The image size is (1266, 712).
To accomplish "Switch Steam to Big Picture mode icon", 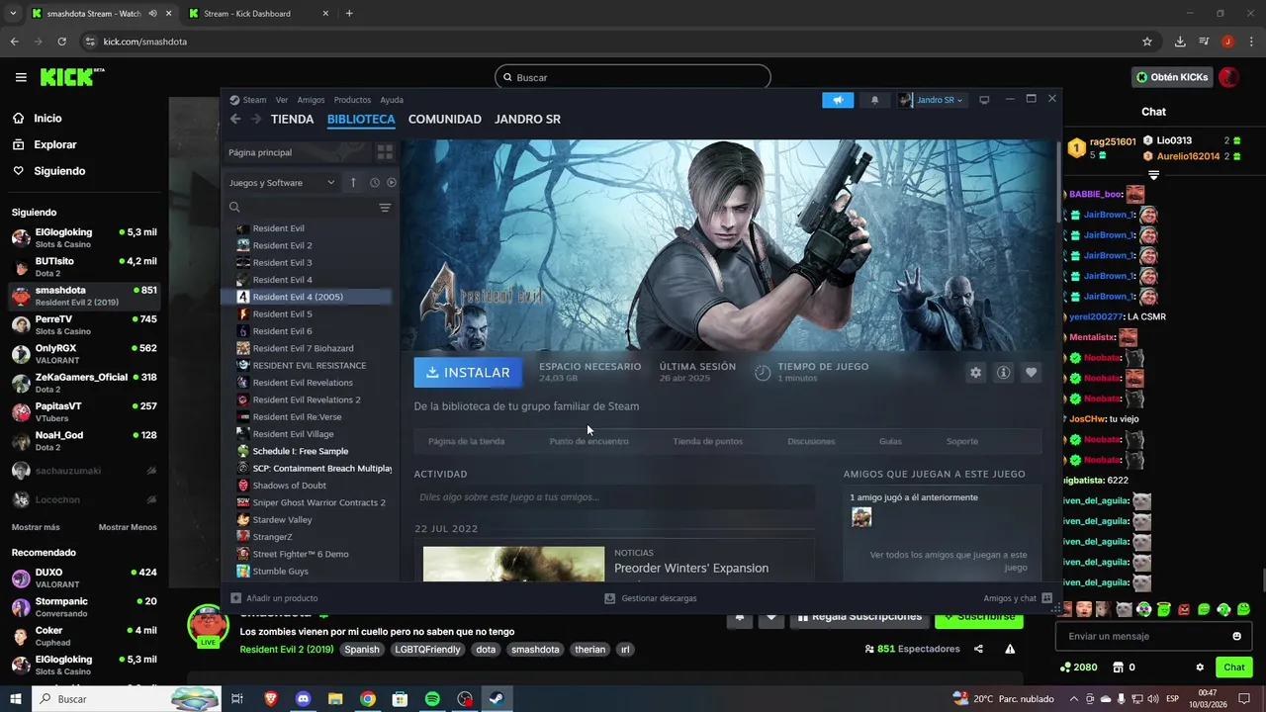I will [984, 100].
